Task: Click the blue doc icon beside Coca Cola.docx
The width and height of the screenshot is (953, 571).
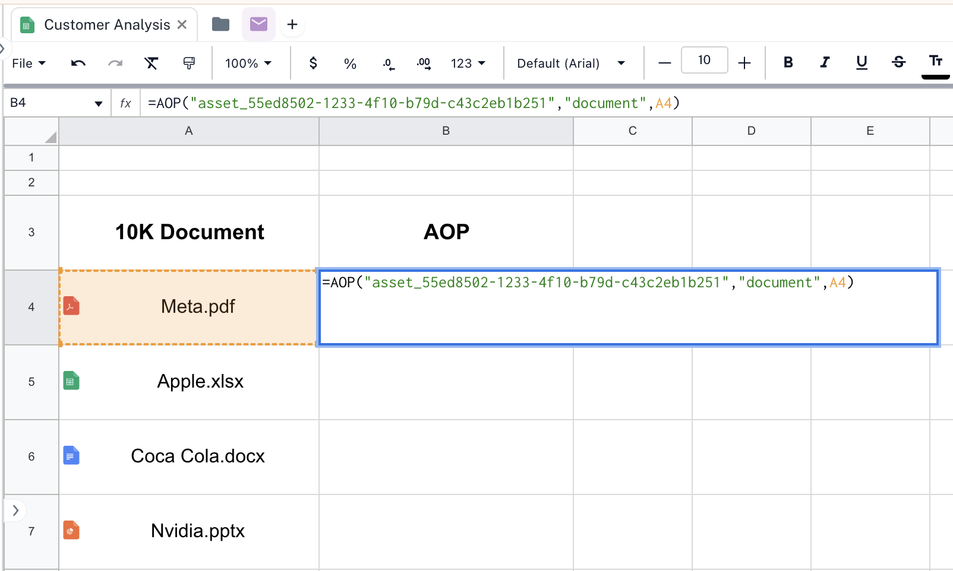Action: pyautogui.click(x=71, y=455)
